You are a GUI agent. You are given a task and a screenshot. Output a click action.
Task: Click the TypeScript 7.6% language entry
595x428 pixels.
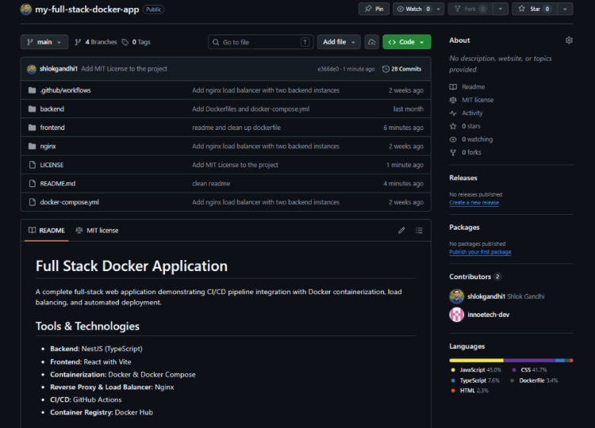[475, 380]
